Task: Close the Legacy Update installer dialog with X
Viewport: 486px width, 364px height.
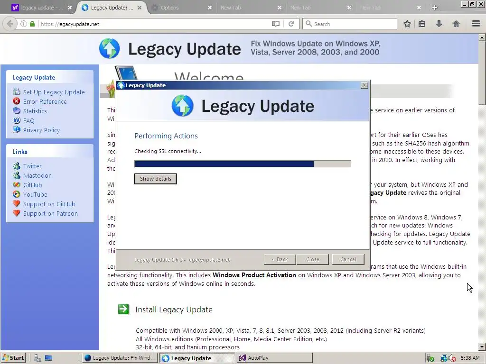Action: 364,85
